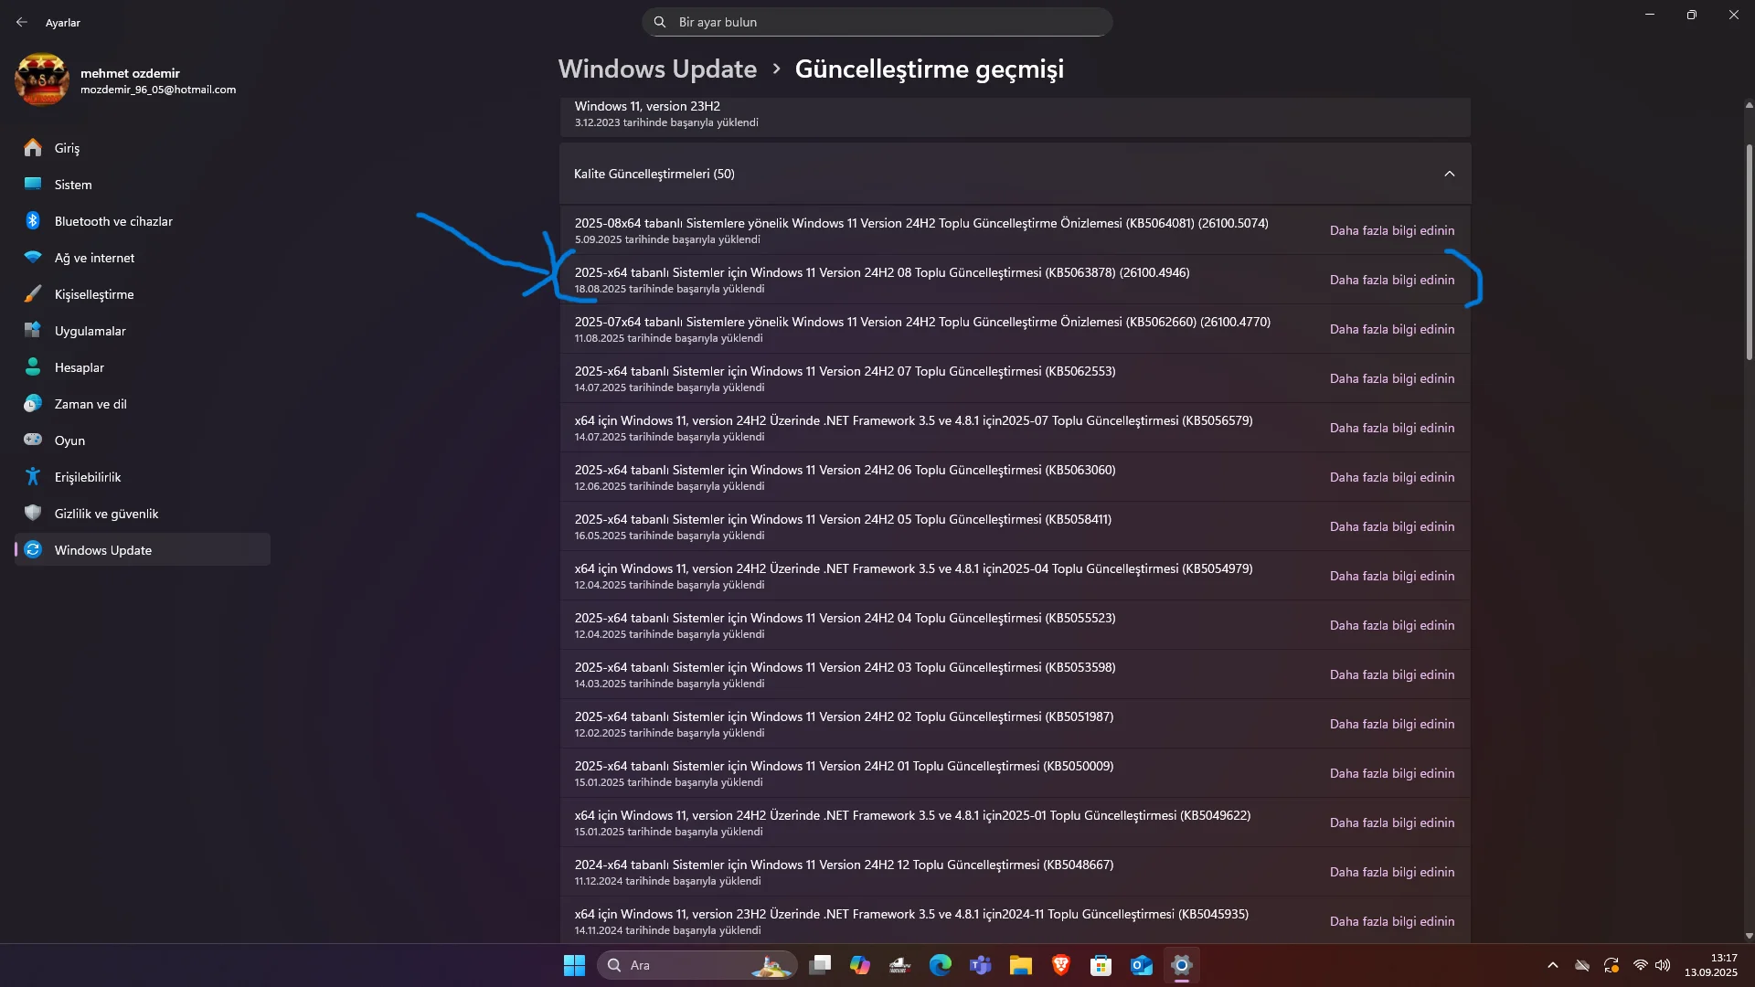Click the back arrow icon in Ayarlar
The image size is (1755, 987).
click(x=22, y=22)
